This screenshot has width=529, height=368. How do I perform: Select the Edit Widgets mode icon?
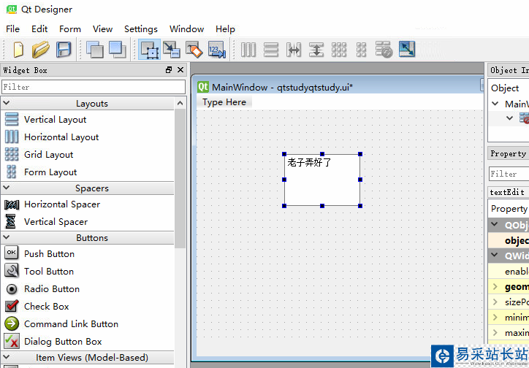click(x=150, y=50)
